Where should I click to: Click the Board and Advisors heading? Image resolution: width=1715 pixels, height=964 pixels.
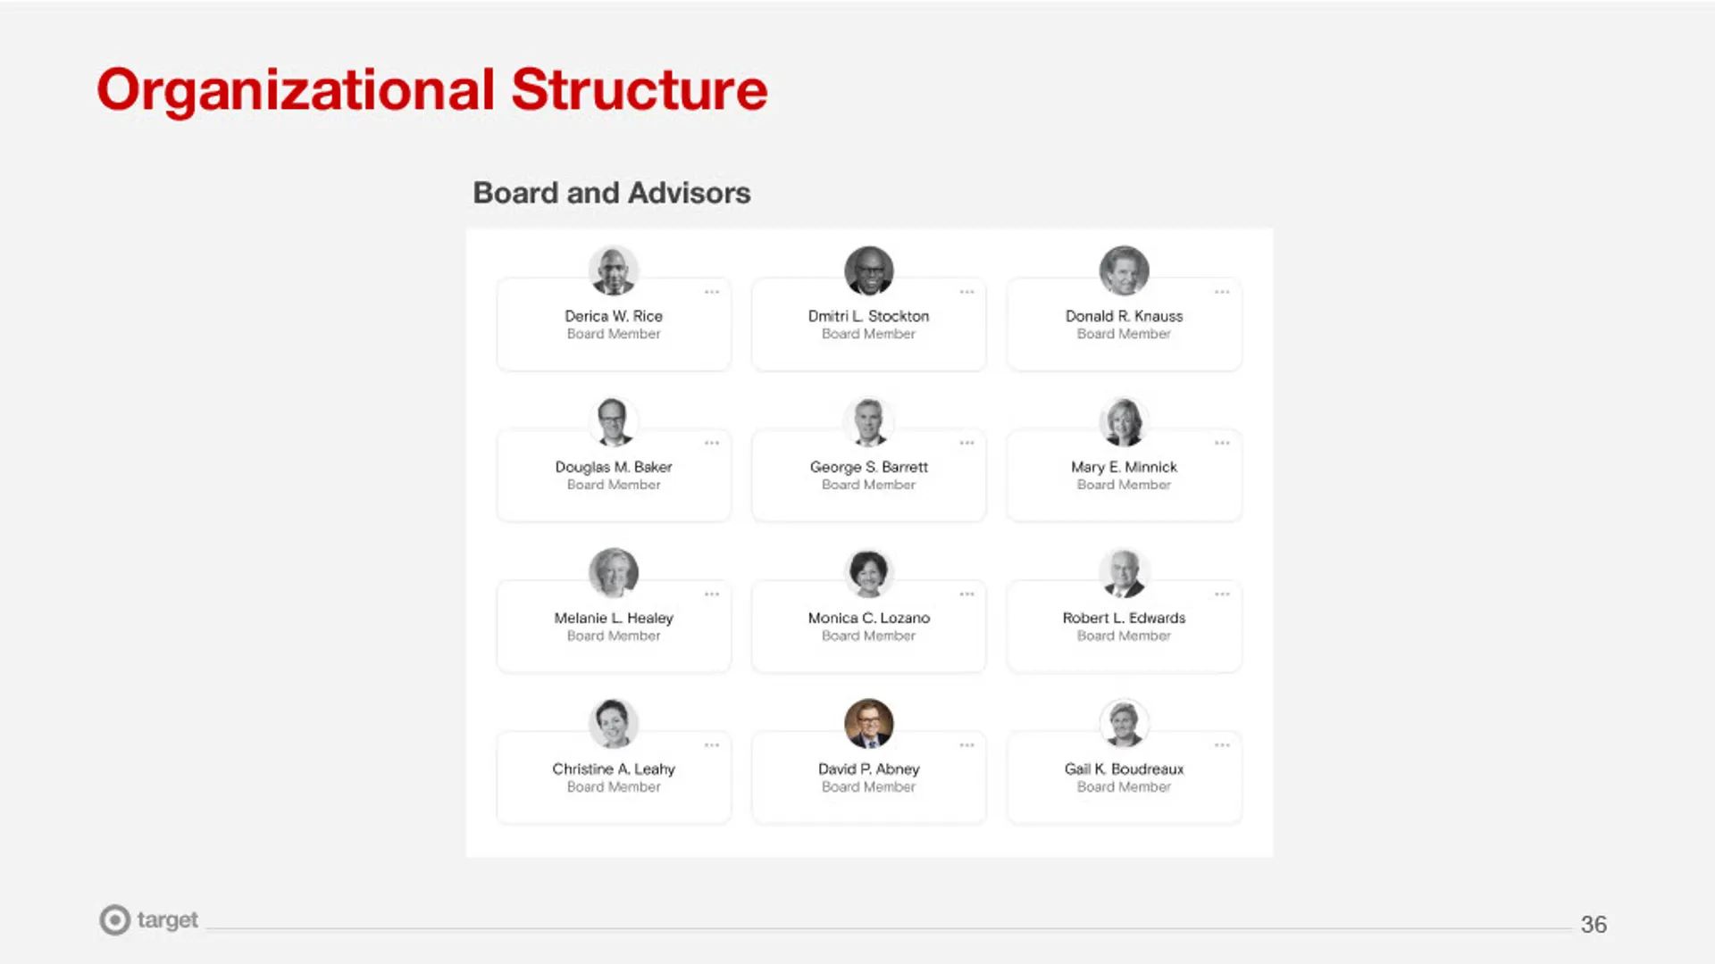612,193
